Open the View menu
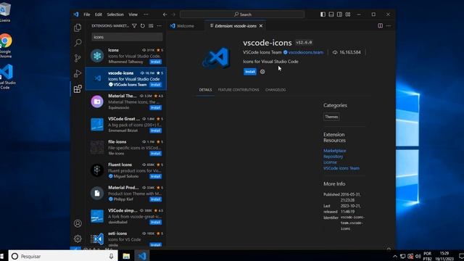This screenshot has width=464, height=261. pyautogui.click(x=133, y=14)
